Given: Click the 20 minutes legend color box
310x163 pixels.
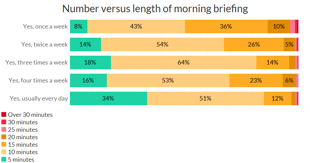Looking at the screenshot, I should (4, 137).
